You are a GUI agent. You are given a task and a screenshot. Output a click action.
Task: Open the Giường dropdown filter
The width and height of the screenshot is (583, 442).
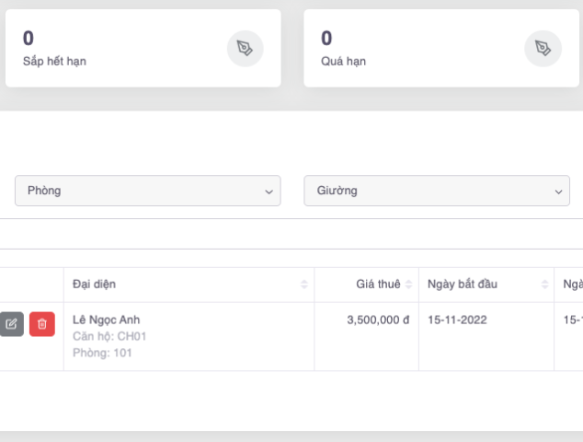[437, 191]
